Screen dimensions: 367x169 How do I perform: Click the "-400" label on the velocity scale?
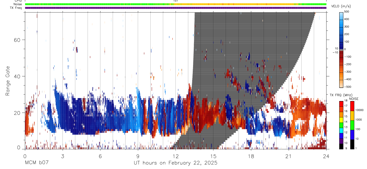[347, 80]
